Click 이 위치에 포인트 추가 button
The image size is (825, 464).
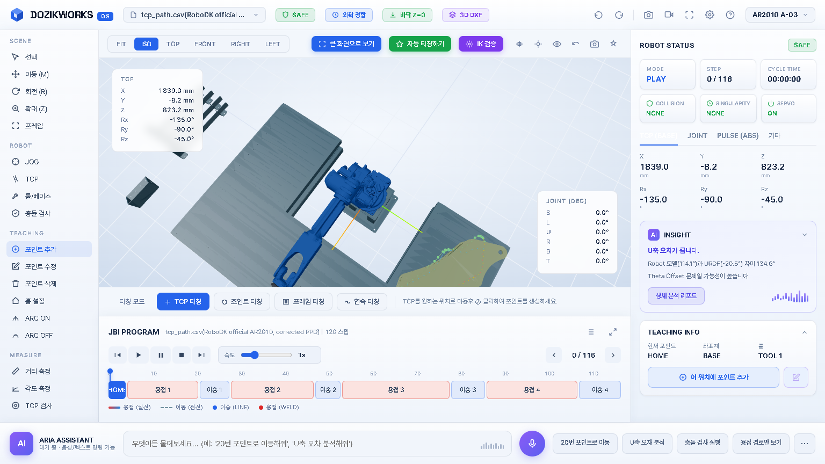click(713, 377)
